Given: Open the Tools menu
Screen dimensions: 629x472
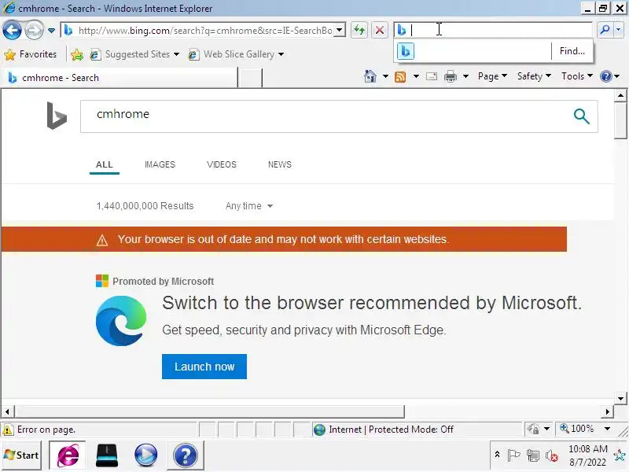Looking at the screenshot, I should [x=577, y=76].
